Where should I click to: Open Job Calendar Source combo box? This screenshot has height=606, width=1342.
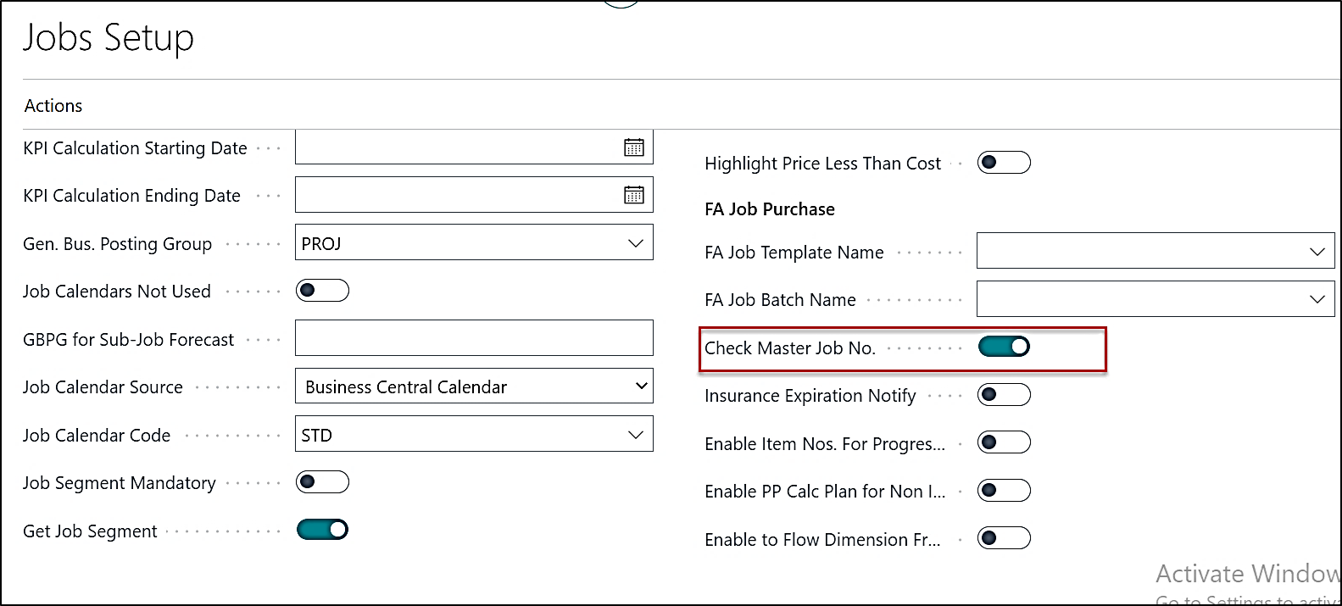click(473, 386)
